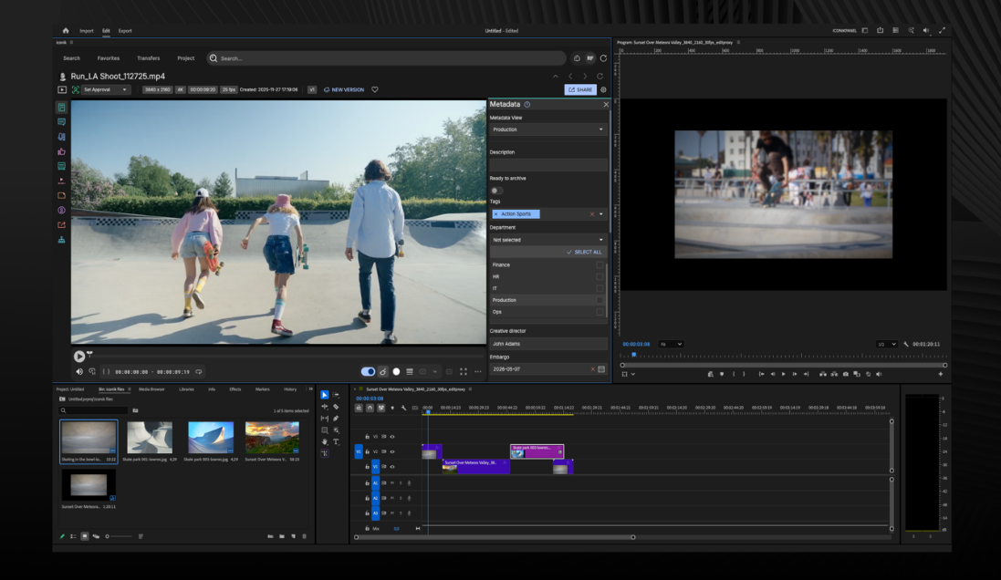Open the Export menu

point(125,31)
